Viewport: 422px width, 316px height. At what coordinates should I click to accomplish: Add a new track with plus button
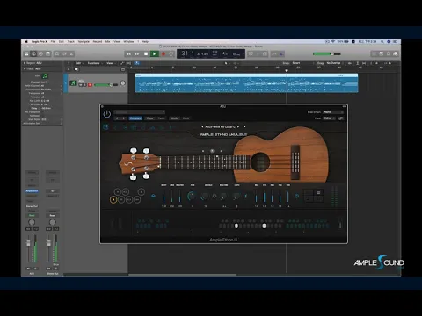coord(69,69)
